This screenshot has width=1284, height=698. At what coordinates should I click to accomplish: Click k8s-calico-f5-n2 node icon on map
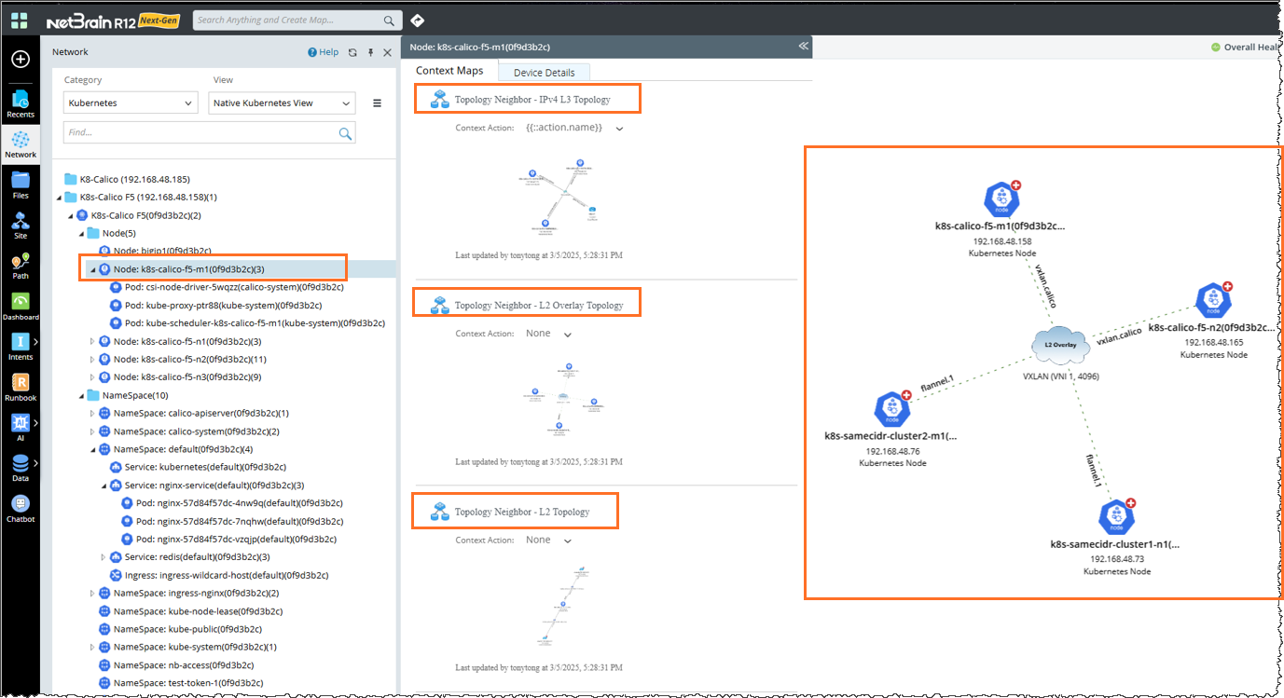(x=1213, y=300)
